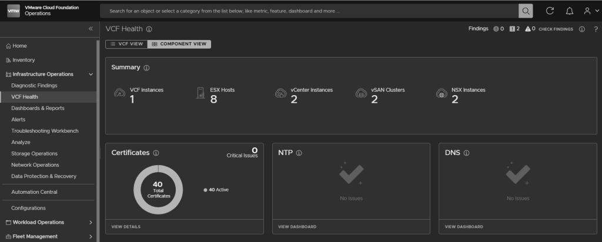Click the NSX Instances icon

(x=442, y=93)
